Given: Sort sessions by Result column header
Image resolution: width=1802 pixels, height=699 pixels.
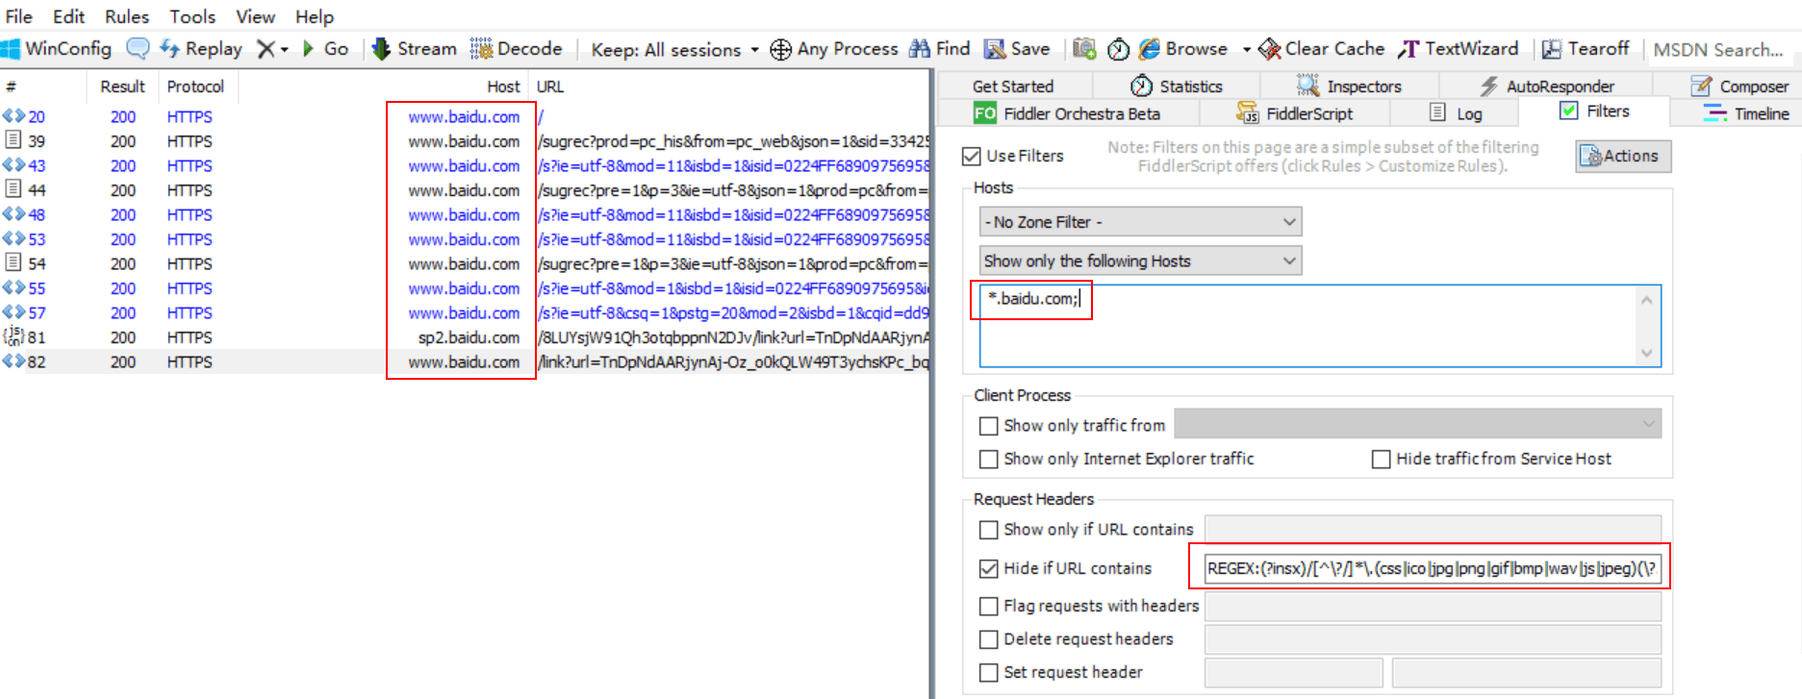Looking at the screenshot, I should (122, 86).
